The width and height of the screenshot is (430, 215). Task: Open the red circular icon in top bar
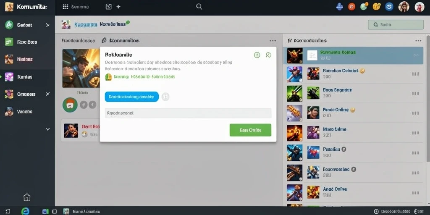pos(351,7)
